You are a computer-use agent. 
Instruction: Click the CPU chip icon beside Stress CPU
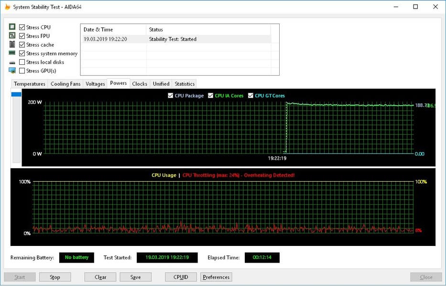tap(12, 27)
